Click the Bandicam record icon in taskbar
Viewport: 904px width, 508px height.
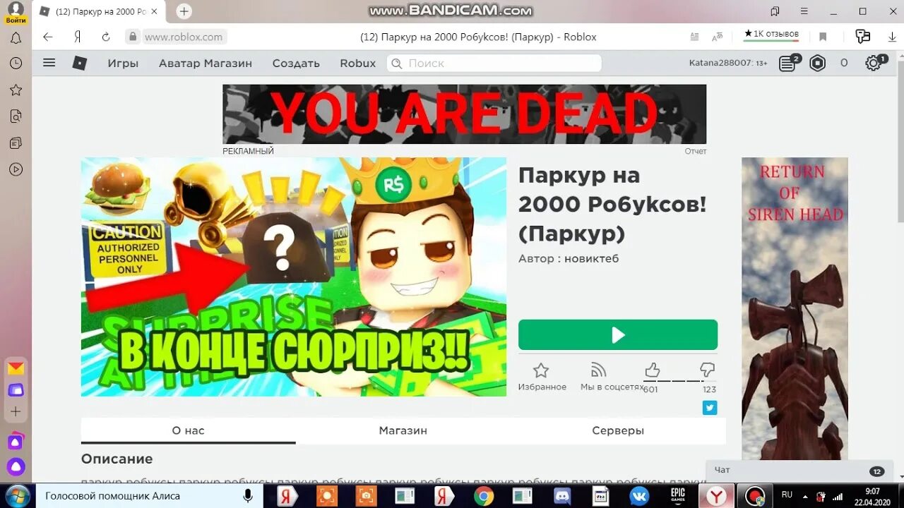[755, 496]
